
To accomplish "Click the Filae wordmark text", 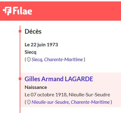I will (22, 10).
